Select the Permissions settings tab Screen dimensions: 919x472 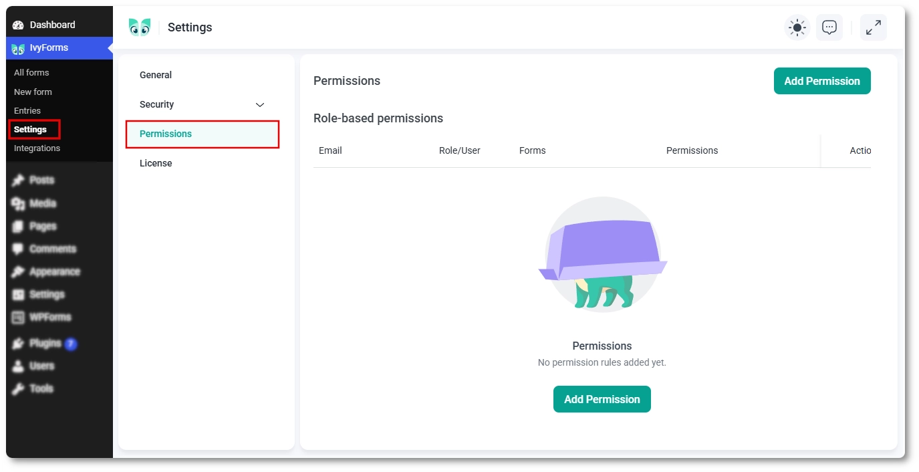click(x=203, y=134)
